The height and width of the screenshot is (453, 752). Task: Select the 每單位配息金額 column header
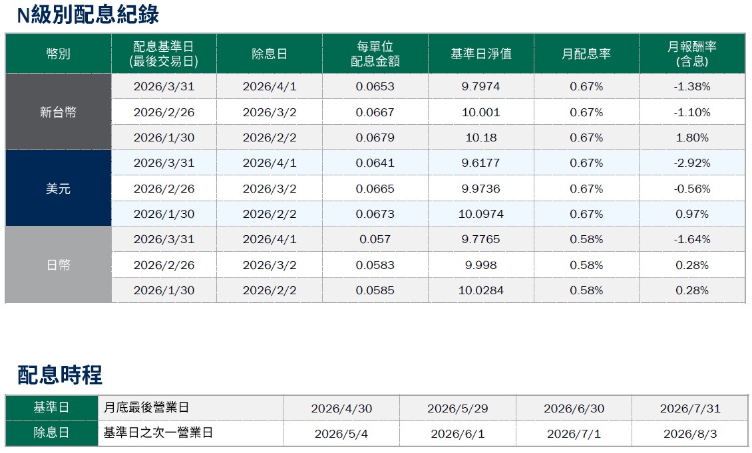[x=375, y=54]
